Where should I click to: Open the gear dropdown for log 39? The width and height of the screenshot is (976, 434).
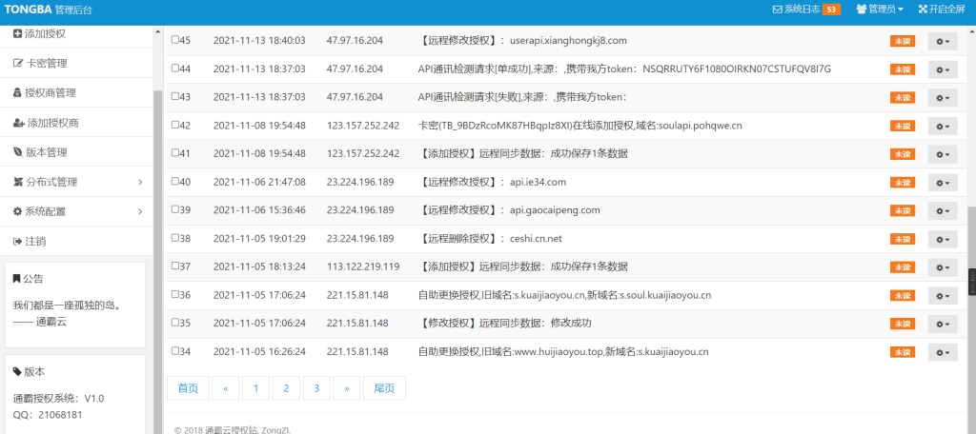coord(943,210)
